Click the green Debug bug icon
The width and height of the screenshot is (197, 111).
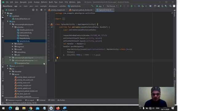pyautogui.click(x=131, y=6)
